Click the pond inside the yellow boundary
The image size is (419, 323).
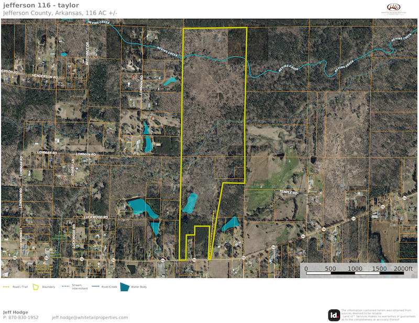[x=190, y=203]
